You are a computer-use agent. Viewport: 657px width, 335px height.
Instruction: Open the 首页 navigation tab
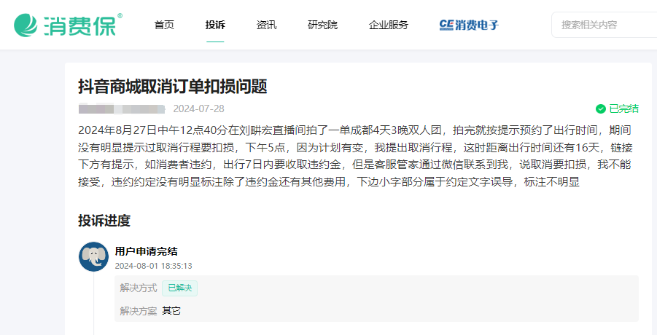point(164,25)
